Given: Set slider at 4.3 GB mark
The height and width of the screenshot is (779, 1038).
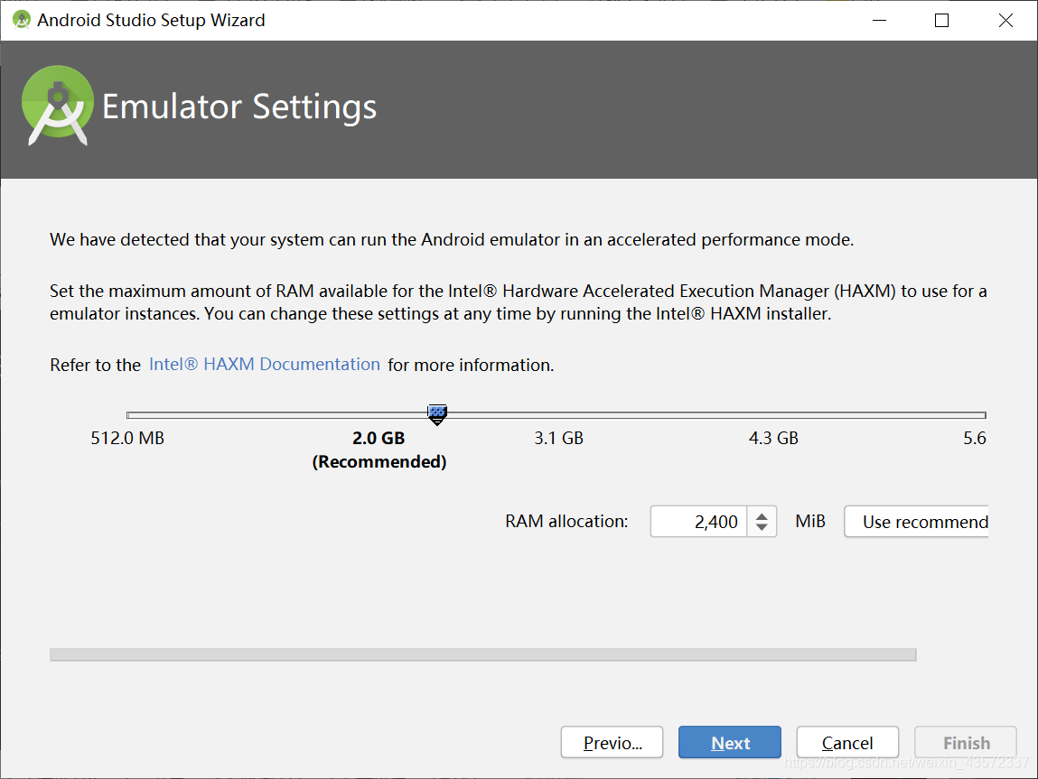Looking at the screenshot, I should pyautogui.click(x=773, y=415).
